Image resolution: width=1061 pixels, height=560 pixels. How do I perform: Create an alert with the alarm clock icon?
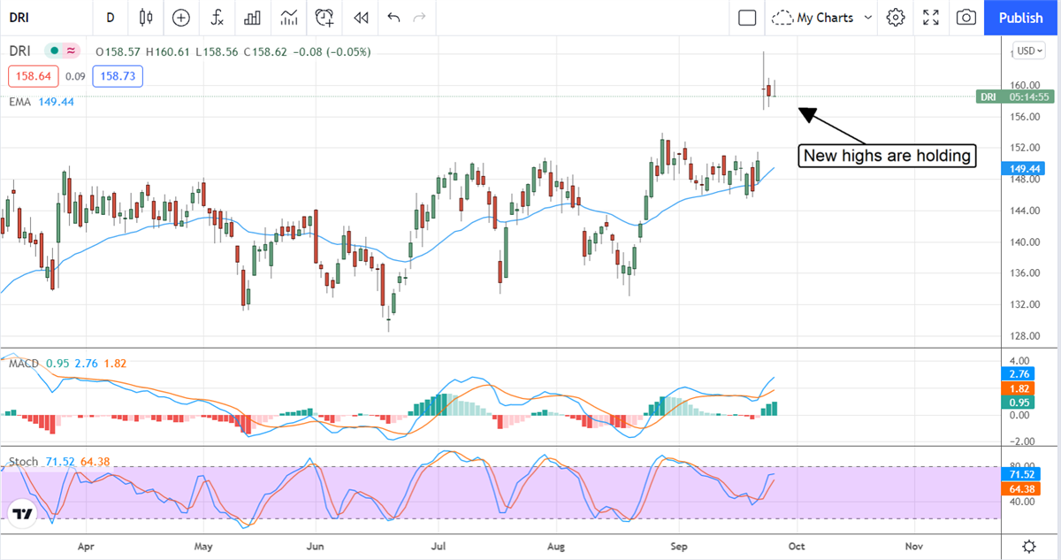(324, 18)
